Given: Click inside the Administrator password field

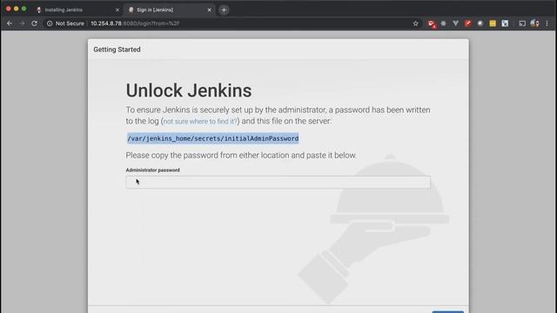Looking at the screenshot, I should (278, 182).
